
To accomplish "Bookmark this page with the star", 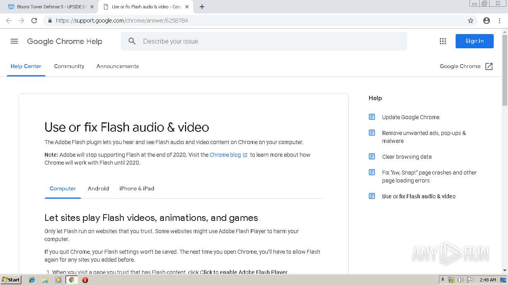I will pos(471,21).
